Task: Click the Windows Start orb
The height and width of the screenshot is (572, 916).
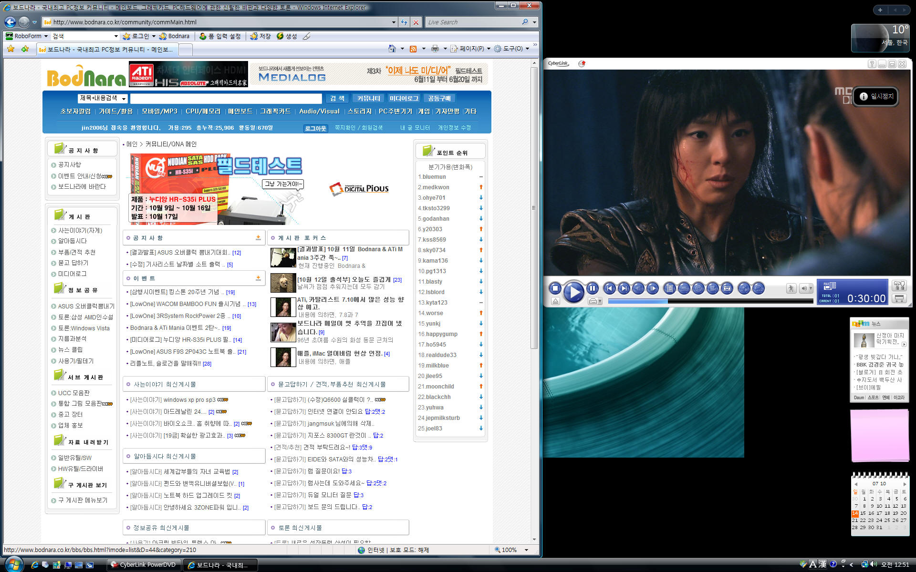Action: tap(13, 564)
